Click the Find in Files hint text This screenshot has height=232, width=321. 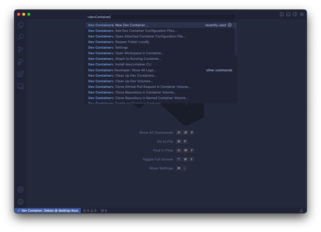tap(163, 150)
